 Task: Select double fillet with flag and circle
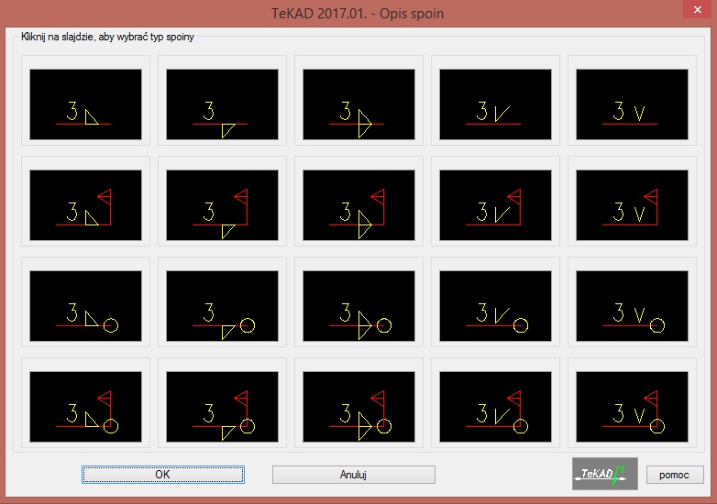358,407
